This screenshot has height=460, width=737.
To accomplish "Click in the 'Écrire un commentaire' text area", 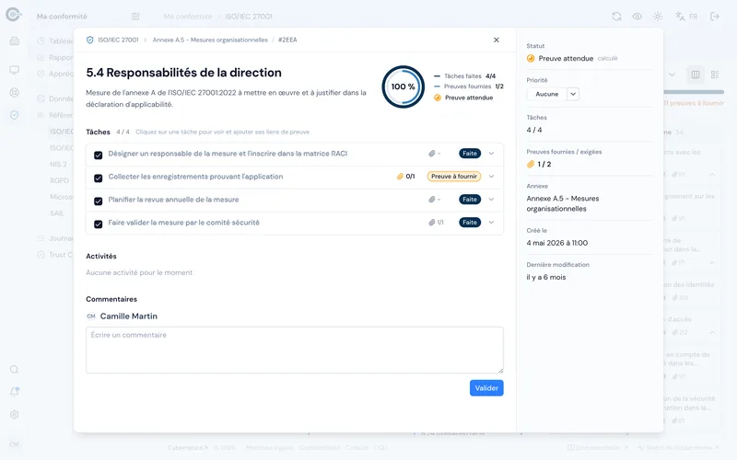I will (x=295, y=351).
